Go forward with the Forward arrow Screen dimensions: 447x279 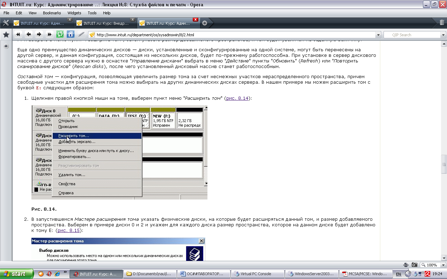click(39, 35)
